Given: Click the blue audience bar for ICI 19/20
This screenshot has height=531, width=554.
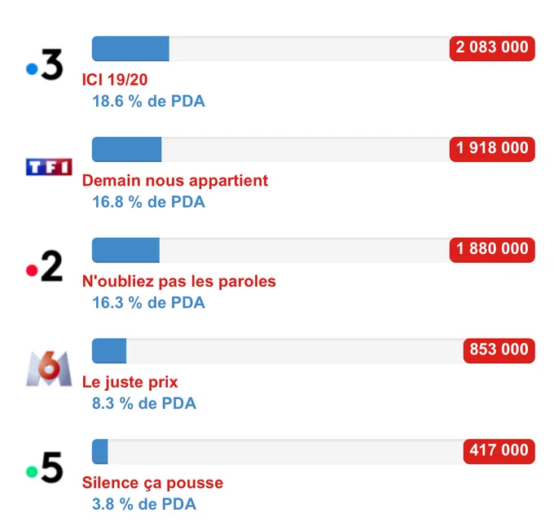Looking at the screenshot, I should [x=130, y=48].
